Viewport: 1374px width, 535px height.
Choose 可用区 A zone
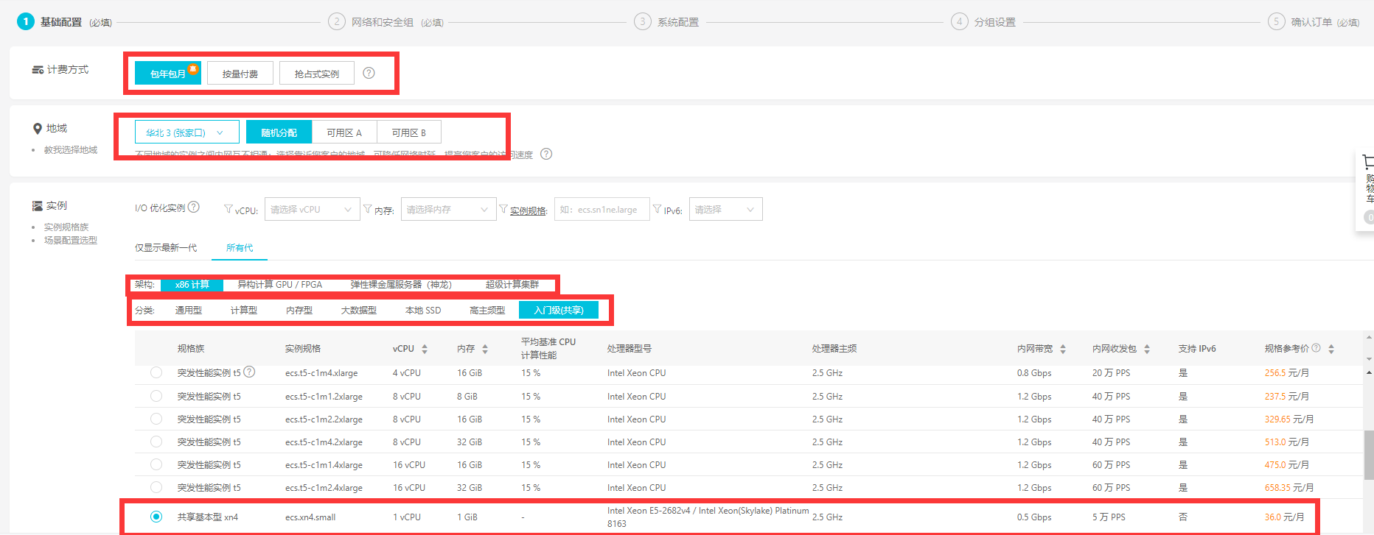(x=344, y=132)
